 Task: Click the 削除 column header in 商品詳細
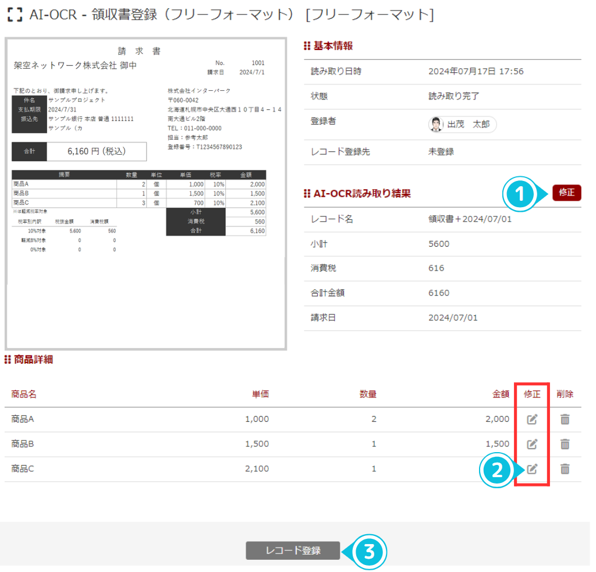point(564,394)
